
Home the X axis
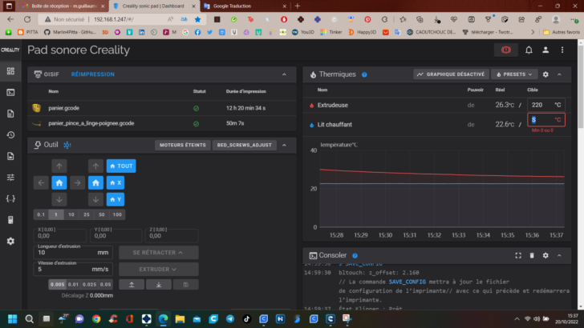click(x=116, y=182)
